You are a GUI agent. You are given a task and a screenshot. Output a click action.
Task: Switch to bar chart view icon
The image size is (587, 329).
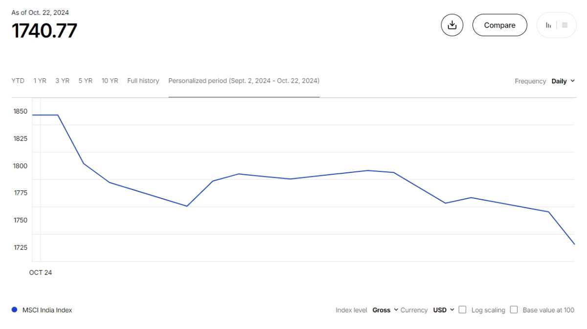point(548,25)
